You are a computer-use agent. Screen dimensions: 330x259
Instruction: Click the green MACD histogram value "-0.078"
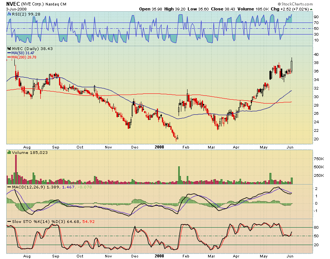click(85, 187)
